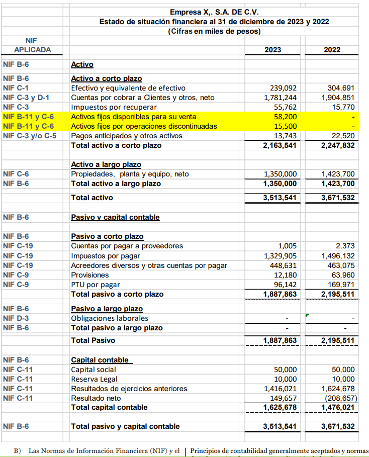Select the value 1,005

[288, 246]
